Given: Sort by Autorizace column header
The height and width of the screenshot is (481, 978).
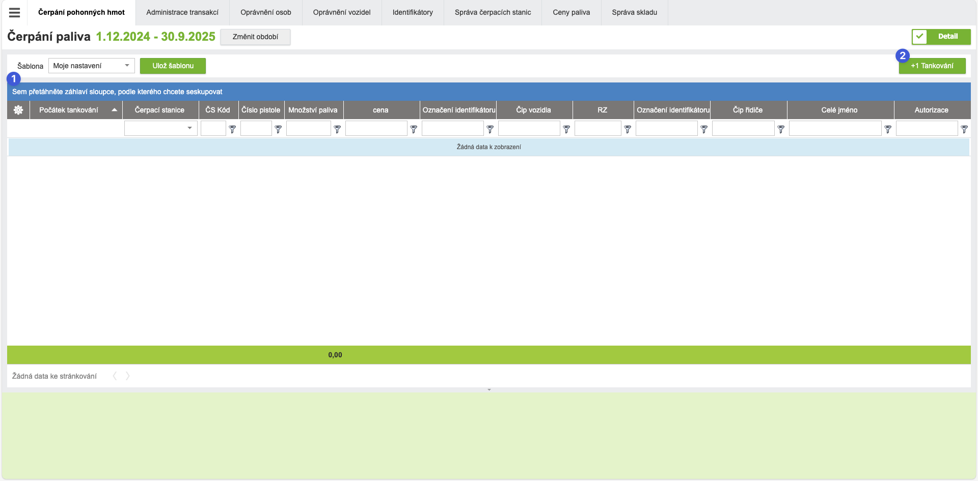Looking at the screenshot, I should coord(932,110).
